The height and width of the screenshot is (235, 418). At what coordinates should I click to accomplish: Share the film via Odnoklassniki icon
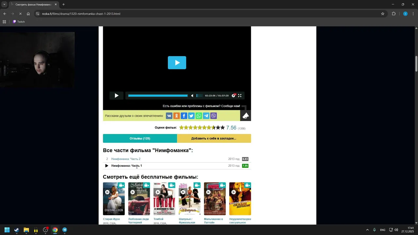pos(176,116)
